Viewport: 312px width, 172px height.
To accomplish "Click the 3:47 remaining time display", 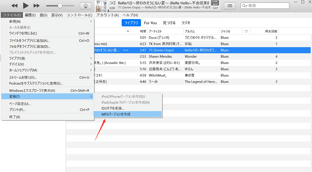I will click(215, 8).
